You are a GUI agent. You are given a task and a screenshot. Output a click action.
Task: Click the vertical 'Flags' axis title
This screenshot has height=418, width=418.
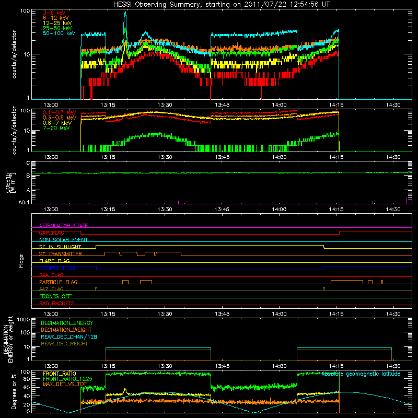tap(21, 261)
